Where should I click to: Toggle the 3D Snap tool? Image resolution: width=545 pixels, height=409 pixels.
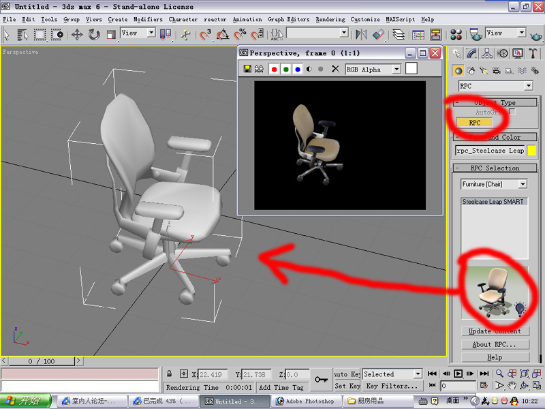(x=205, y=35)
